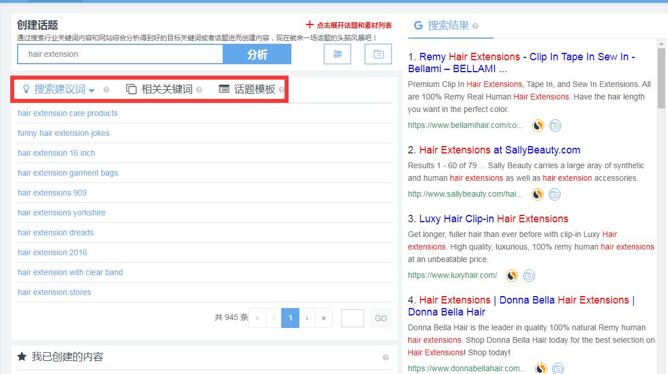Click help icon beside 搜索结果
This screenshot has width=668, height=374.
475,26
